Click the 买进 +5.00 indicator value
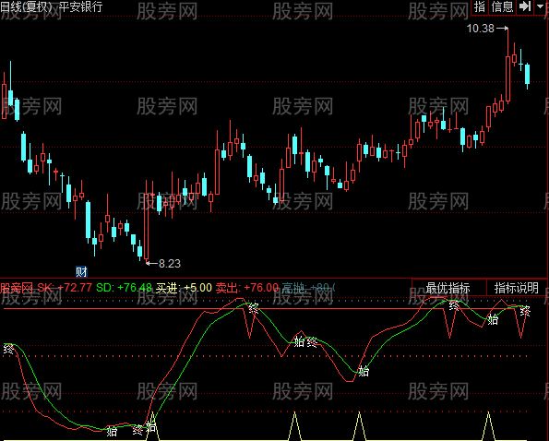549x441 pixels. coord(184,288)
